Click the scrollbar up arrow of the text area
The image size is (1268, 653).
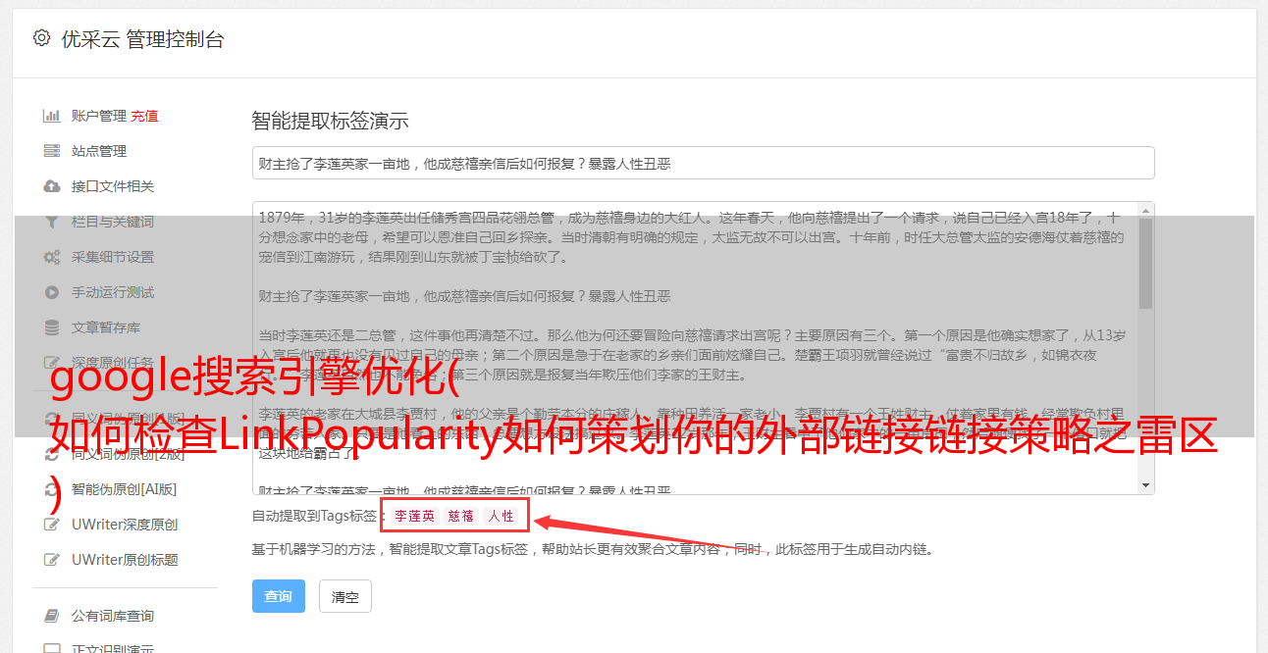pos(1146,211)
